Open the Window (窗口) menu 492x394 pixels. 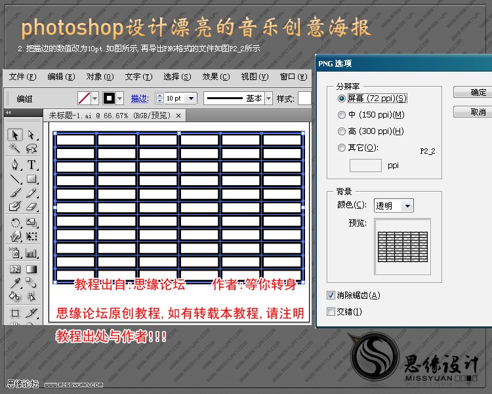point(293,77)
